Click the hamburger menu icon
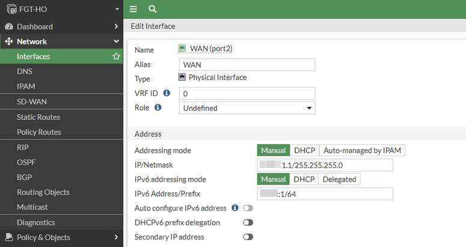 click(x=133, y=9)
